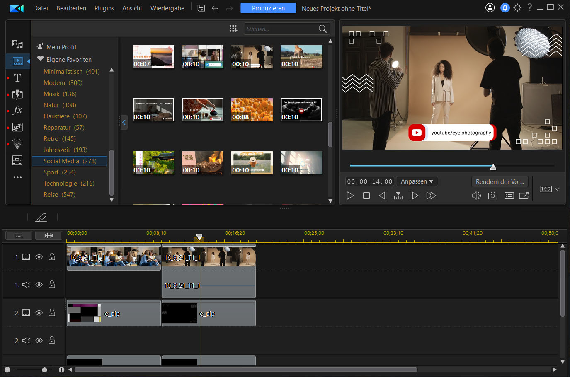Toggle lock on video track 2

52,313
